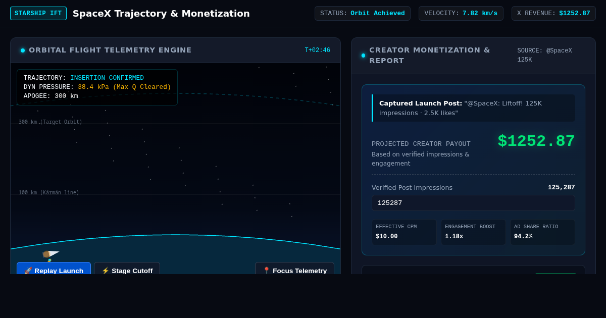Viewport: 606px width, 318px height.
Task: Select the Engagement Boost 1.18x card
Action: tap(473, 232)
